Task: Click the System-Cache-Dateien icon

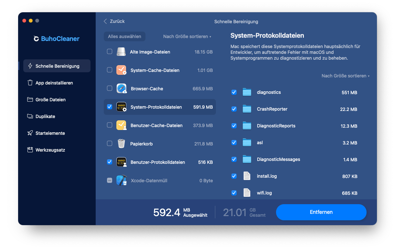Action: tap(121, 70)
